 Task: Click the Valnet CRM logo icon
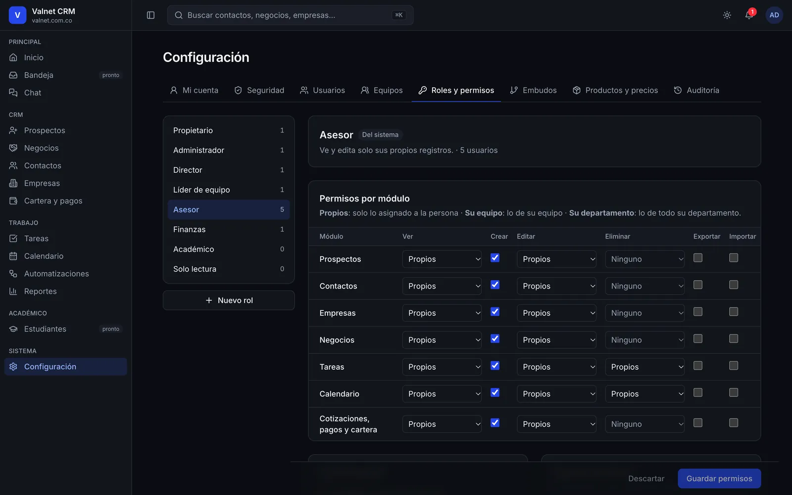point(17,15)
